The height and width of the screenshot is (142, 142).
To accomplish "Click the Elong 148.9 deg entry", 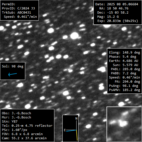I will [125, 52].
